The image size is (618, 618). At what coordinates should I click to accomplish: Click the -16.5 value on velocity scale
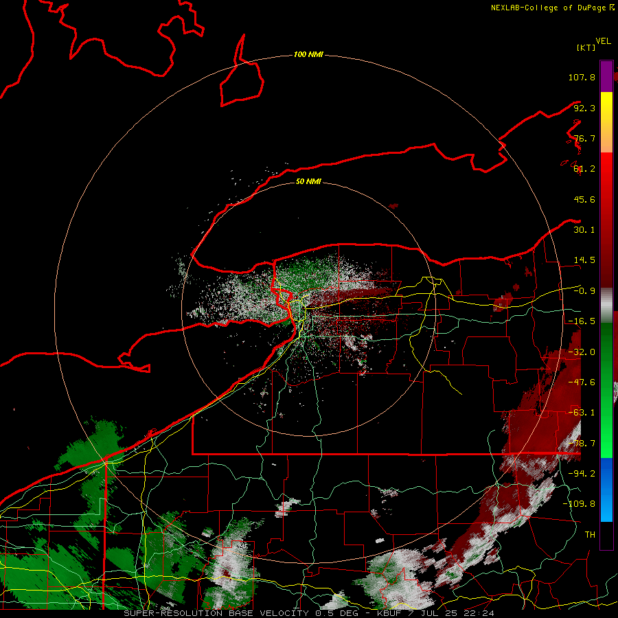point(582,321)
